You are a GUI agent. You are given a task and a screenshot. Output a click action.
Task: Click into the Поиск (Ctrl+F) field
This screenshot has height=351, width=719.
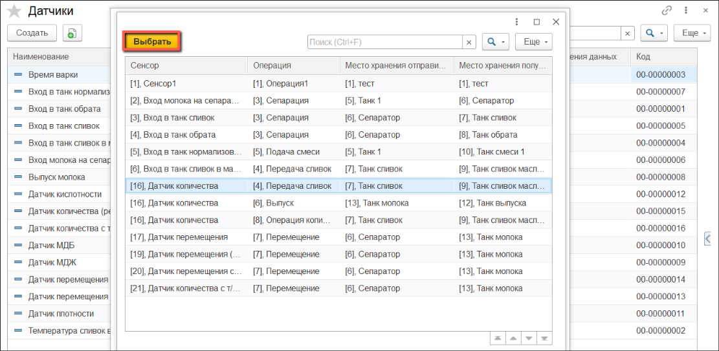coord(384,42)
